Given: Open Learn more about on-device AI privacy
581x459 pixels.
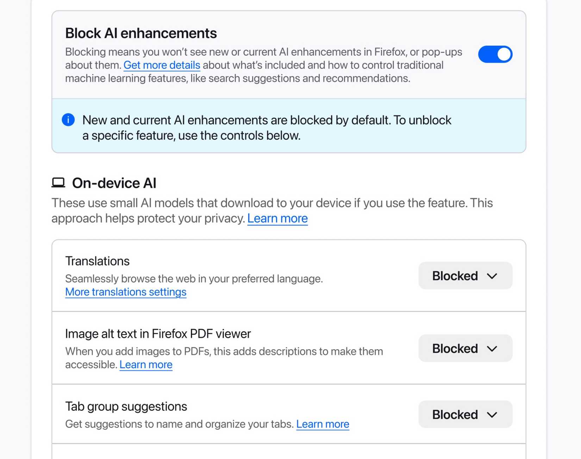Looking at the screenshot, I should point(277,218).
